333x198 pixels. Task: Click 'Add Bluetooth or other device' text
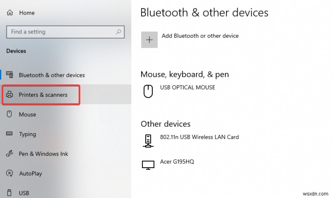pos(200,36)
